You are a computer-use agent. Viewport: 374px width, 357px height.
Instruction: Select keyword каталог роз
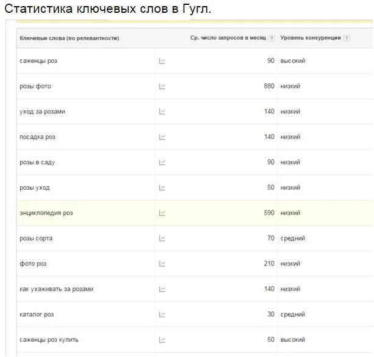tap(37, 314)
